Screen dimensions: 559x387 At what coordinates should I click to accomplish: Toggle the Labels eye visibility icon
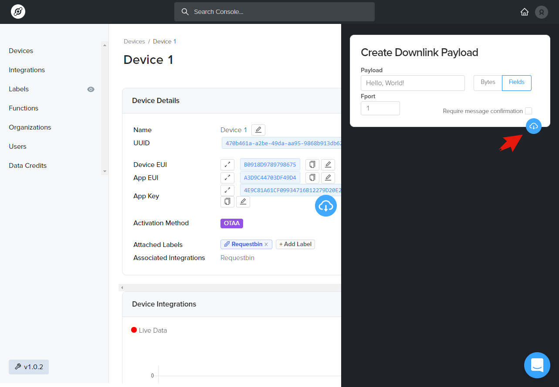coord(91,89)
